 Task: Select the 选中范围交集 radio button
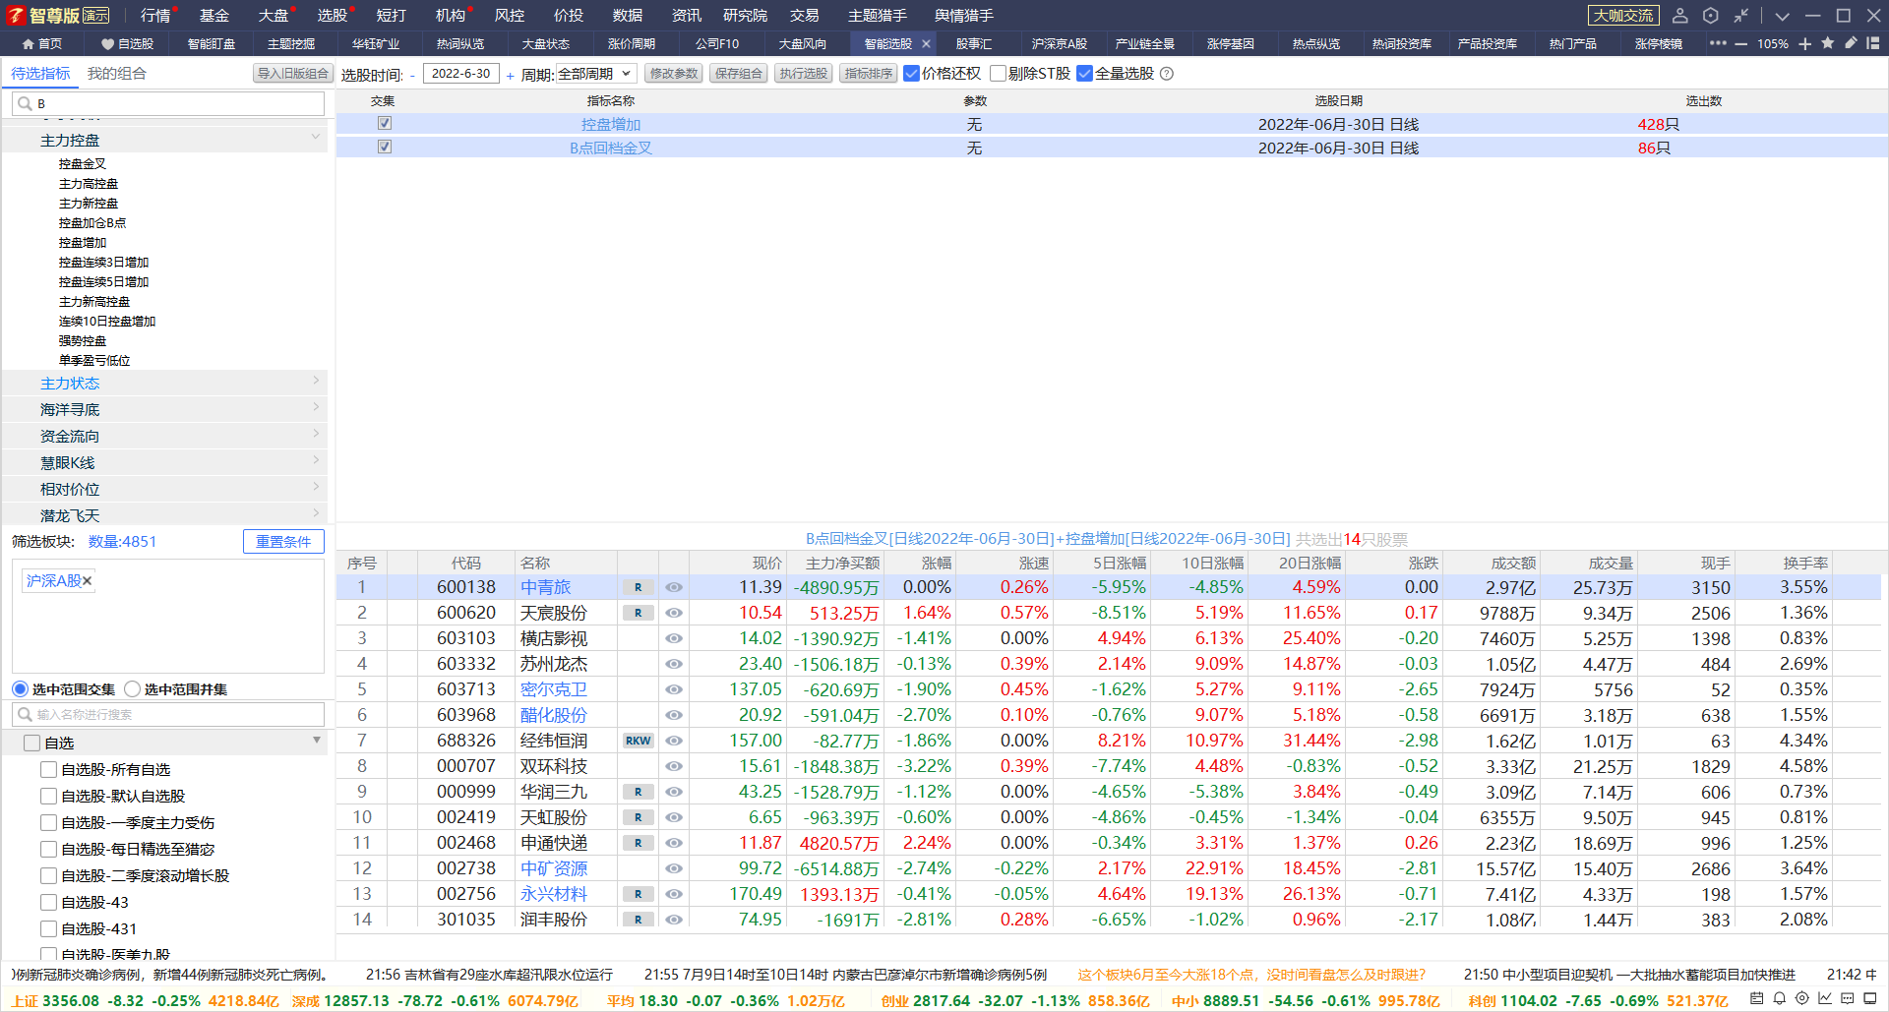(x=20, y=688)
